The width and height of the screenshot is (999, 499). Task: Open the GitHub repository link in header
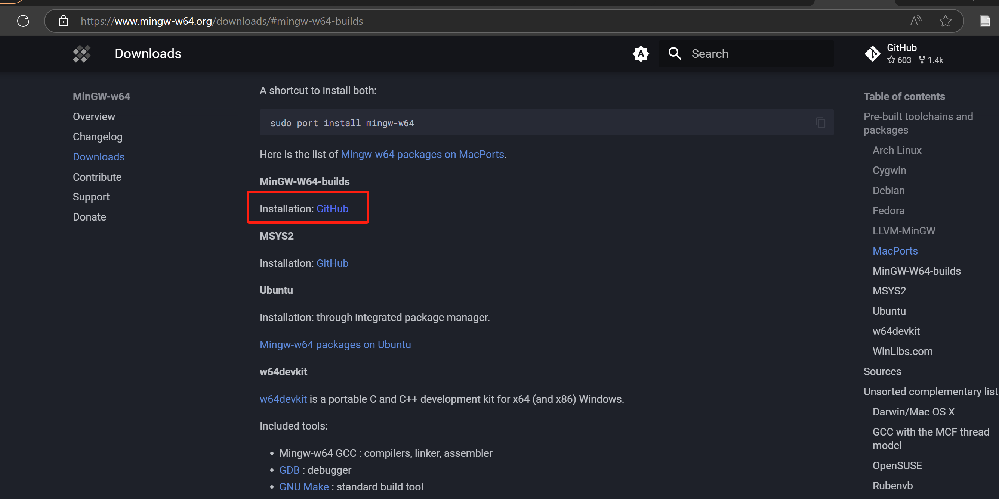coord(904,54)
